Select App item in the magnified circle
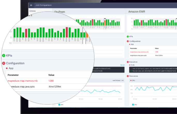Screen dimensions: 177x114 (x=11, y=68)
